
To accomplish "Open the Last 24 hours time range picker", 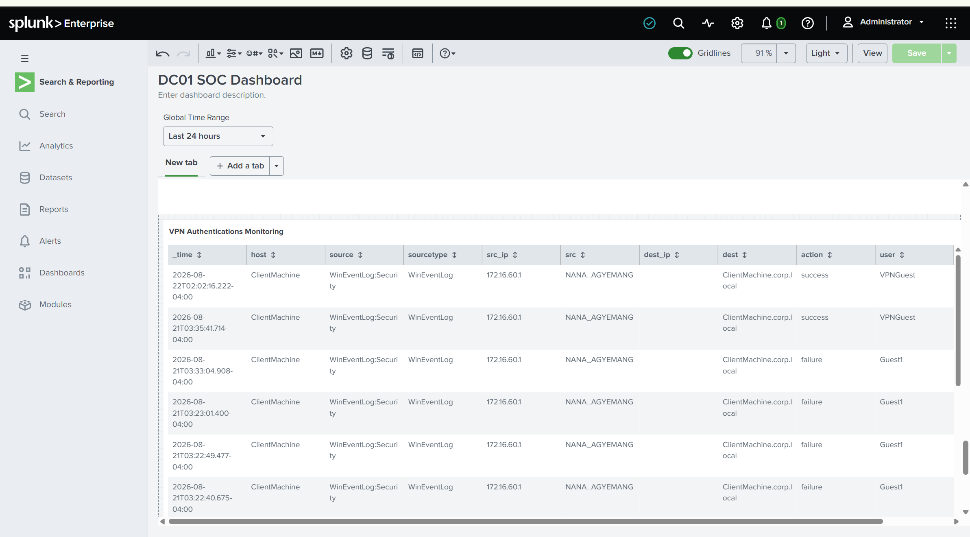I will pos(218,136).
